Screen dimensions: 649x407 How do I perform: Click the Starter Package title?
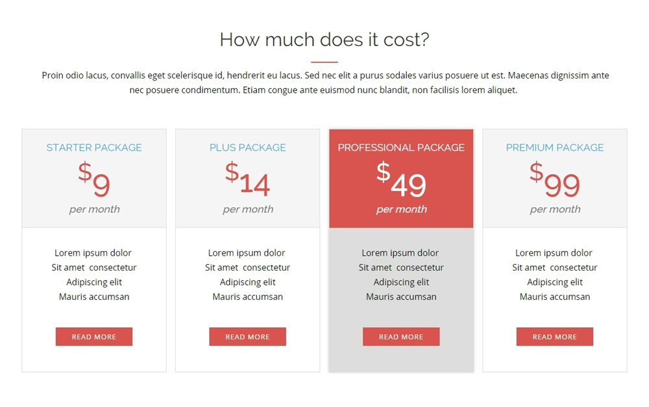point(94,148)
